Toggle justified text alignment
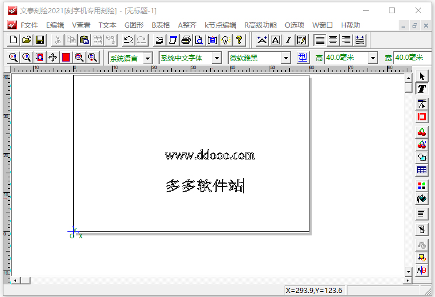Image resolution: width=435 pixels, height=297 pixels. tap(360, 40)
